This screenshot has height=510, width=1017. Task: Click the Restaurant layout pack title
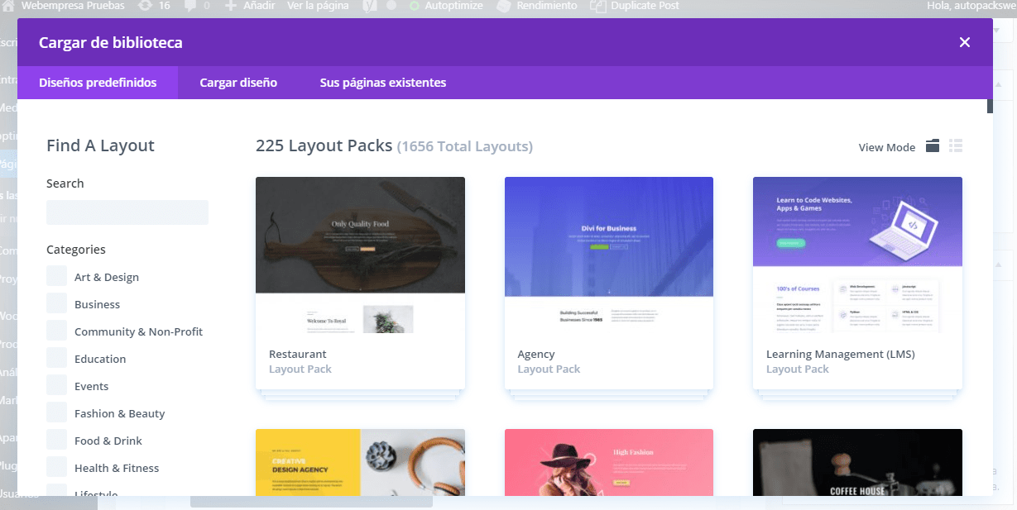(298, 354)
